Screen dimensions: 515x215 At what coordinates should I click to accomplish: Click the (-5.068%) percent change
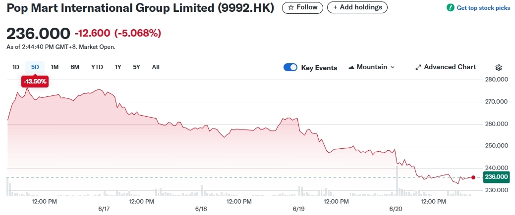tap(138, 34)
